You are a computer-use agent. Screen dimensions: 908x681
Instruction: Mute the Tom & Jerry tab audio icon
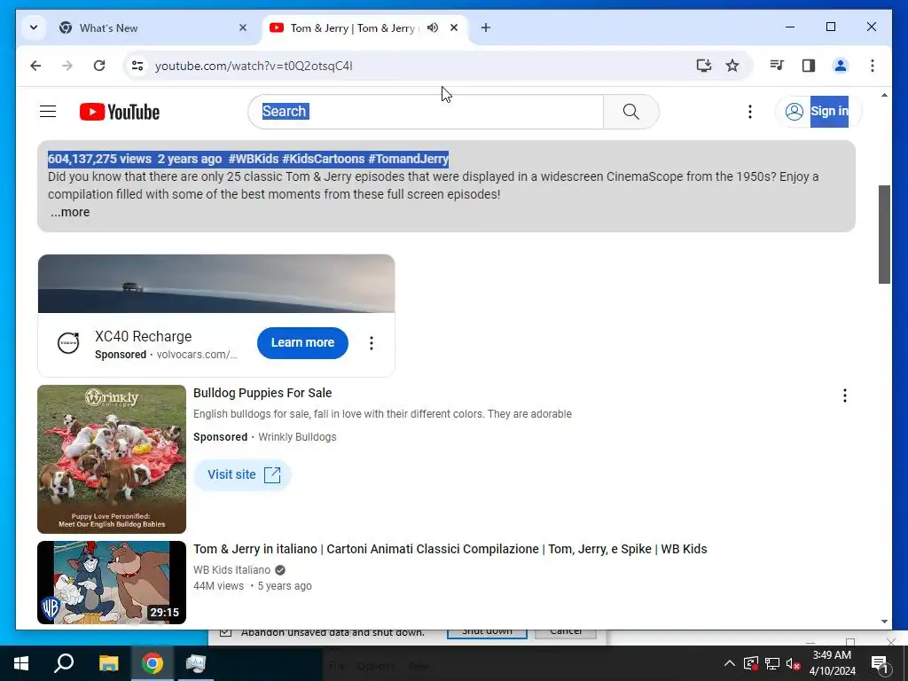point(433,27)
